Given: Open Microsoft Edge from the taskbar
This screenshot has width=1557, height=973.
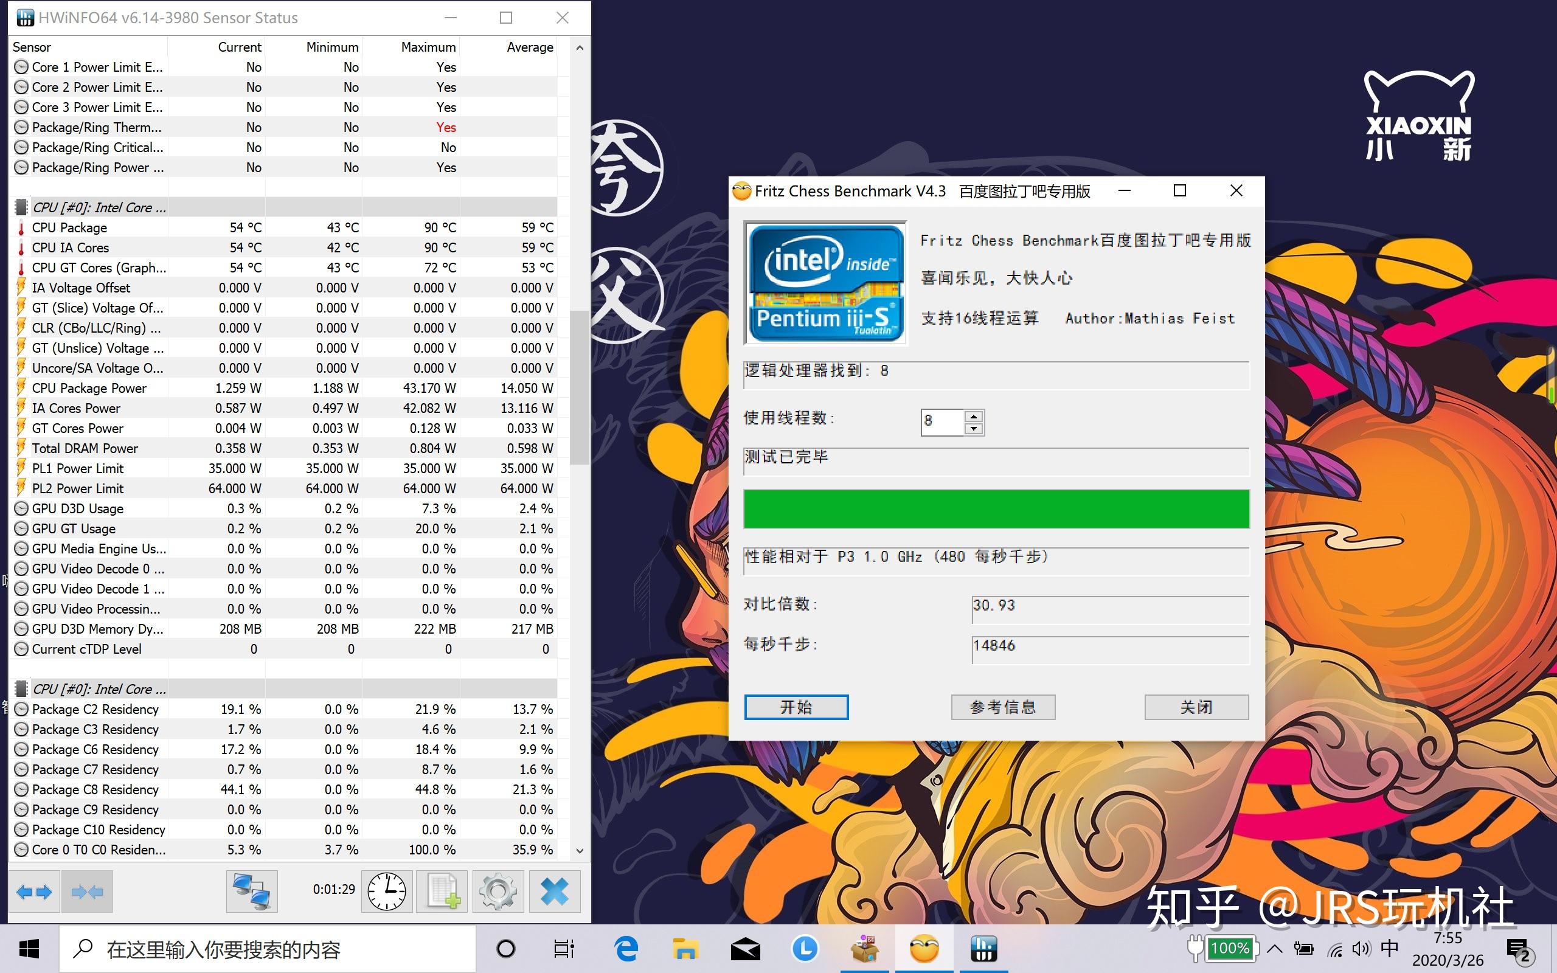Looking at the screenshot, I should tap(626, 949).
